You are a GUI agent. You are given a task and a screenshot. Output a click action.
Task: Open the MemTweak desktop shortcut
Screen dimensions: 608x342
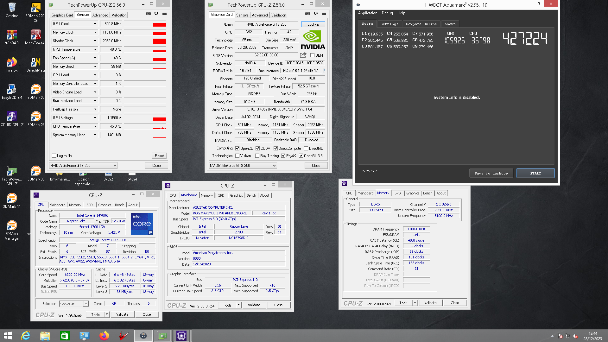point(35,37)
